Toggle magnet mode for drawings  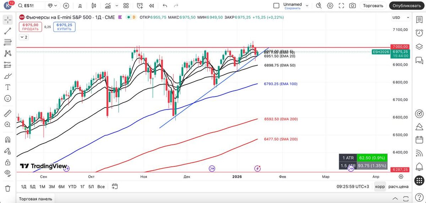(x=7, y=140)
